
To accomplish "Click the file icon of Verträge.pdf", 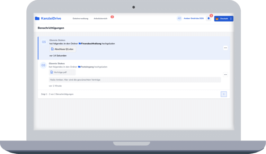I will pos(52,72).
